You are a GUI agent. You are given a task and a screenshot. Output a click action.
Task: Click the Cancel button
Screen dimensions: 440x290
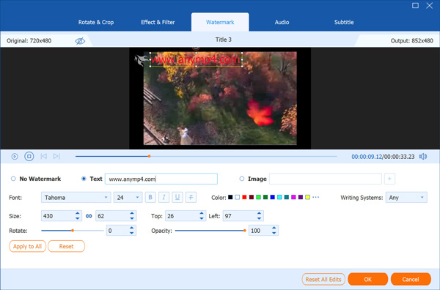pos(411,279)
